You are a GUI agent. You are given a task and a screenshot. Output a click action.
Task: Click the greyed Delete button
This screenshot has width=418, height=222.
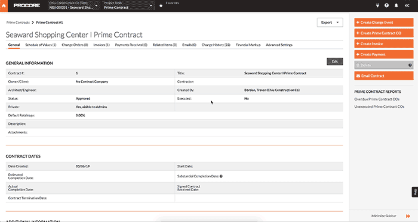384,65
